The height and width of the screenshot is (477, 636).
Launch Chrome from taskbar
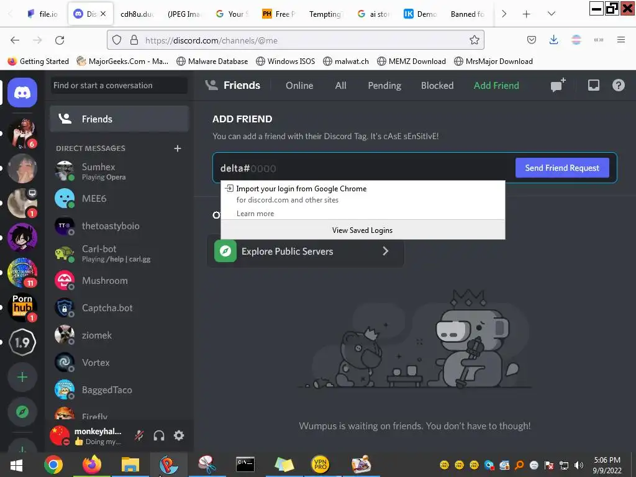pyautogui.click(x=53, y=465)
